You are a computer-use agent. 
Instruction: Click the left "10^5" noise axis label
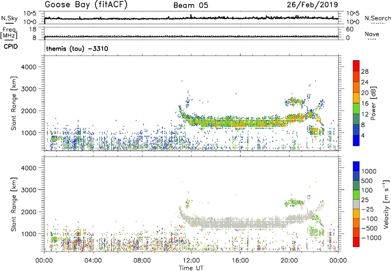click(x=30, y=13)
